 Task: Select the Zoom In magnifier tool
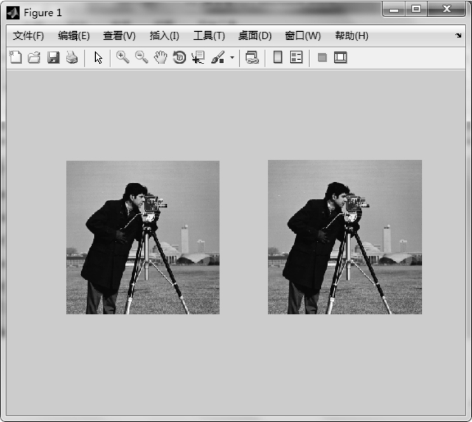pyautogui.click(x=122, y=58)
